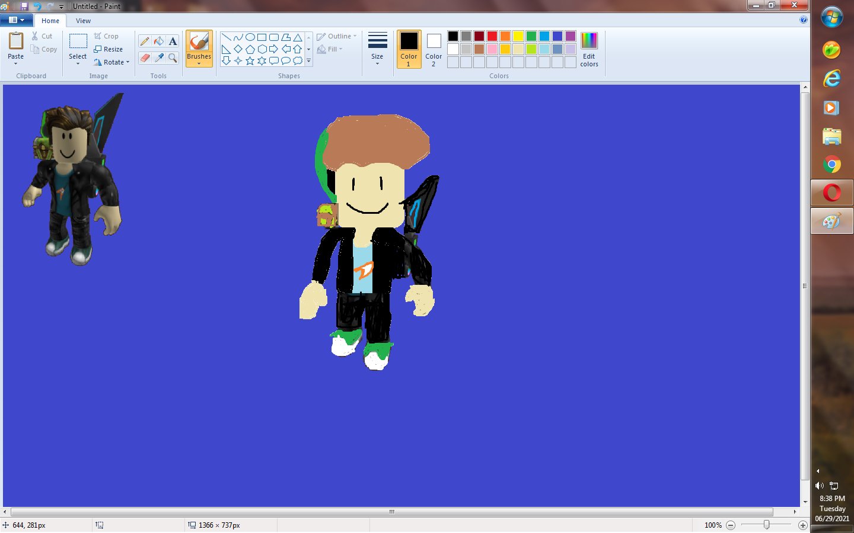Pick the Four-point star shape
The image size is (854, 533).
click(238, 60)
